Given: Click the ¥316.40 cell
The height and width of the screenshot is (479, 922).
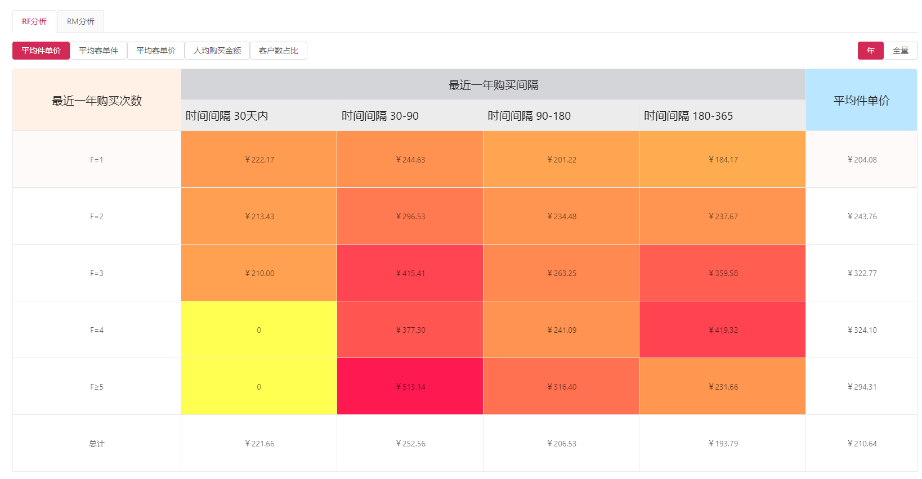Looking at the screenshot, I should (x=561, y=387).
